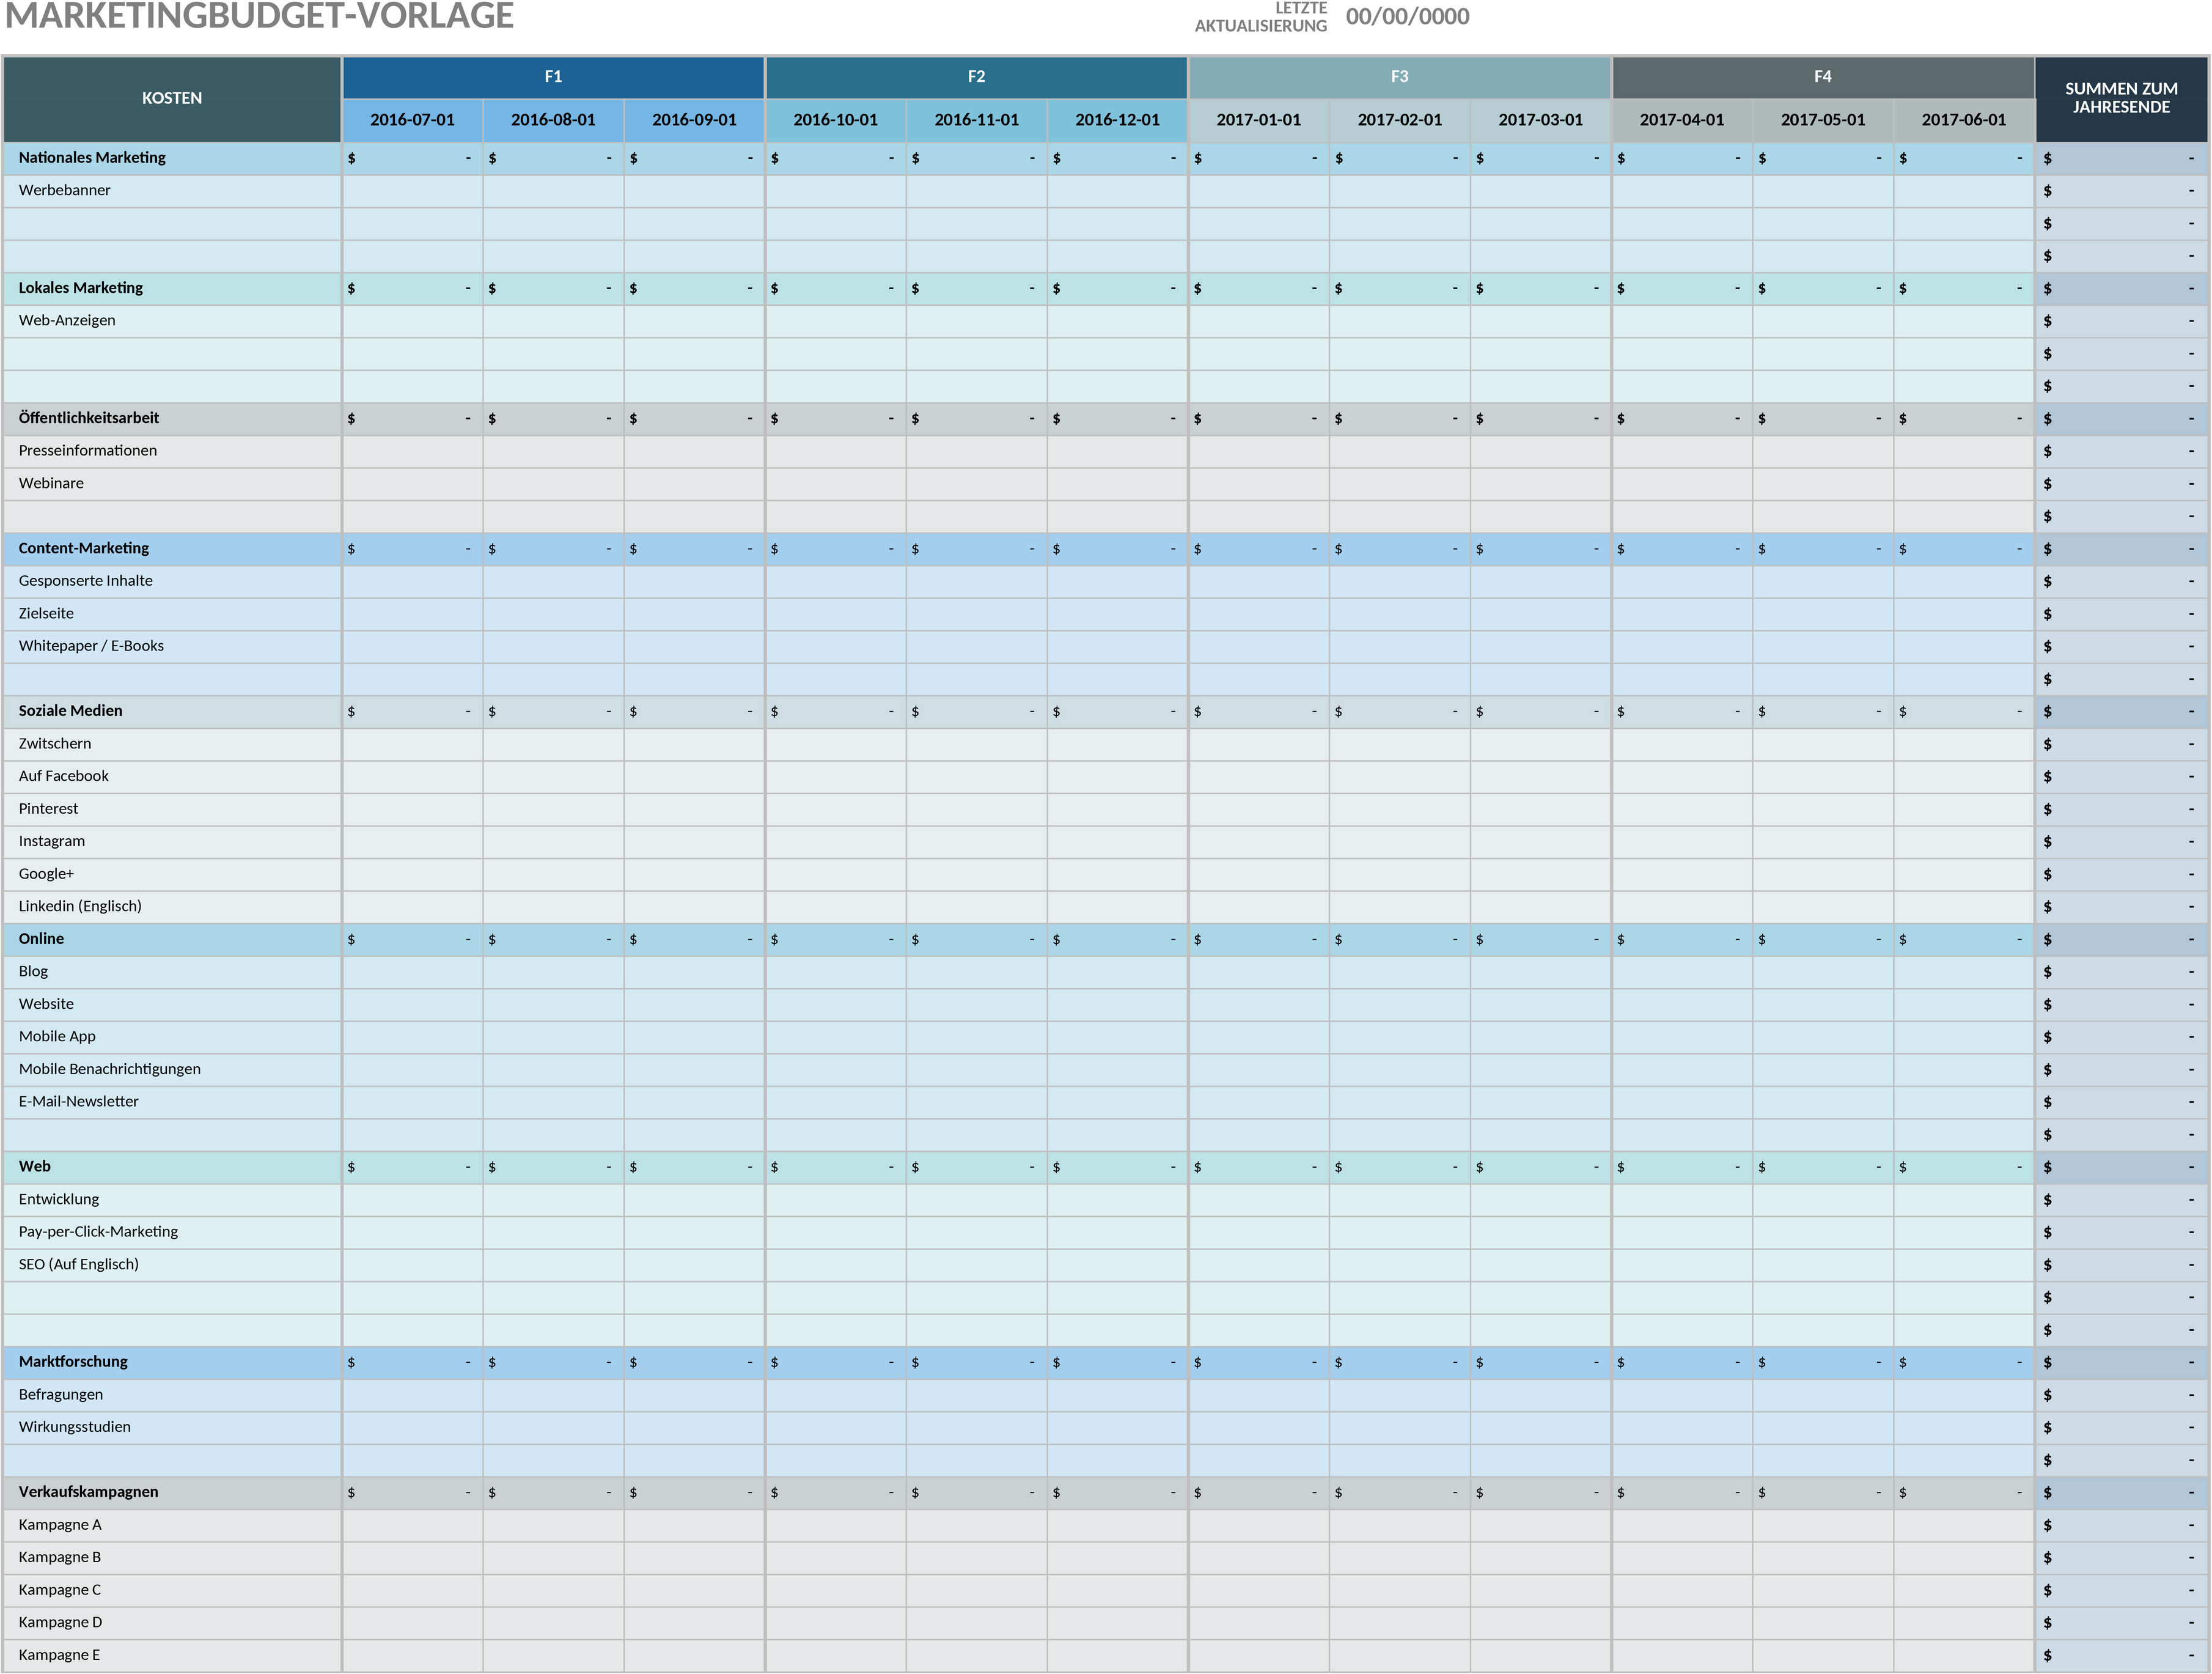The height and width of the screenshot is (1674, 2212).
Task: Select the SEO (Auf Englisch) cell
Action: (x=172, y=1264)
